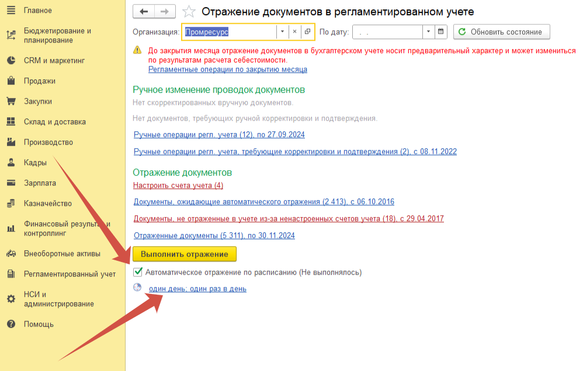Image resolution: width=583 pixels, height=371 pixels.
Task: Open the Главное menu section
Action: point(37,10)
